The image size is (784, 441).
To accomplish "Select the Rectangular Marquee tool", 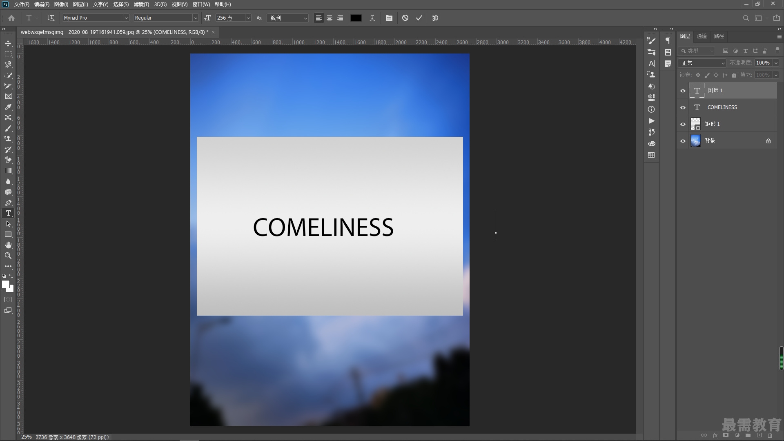I will point(8,54).
